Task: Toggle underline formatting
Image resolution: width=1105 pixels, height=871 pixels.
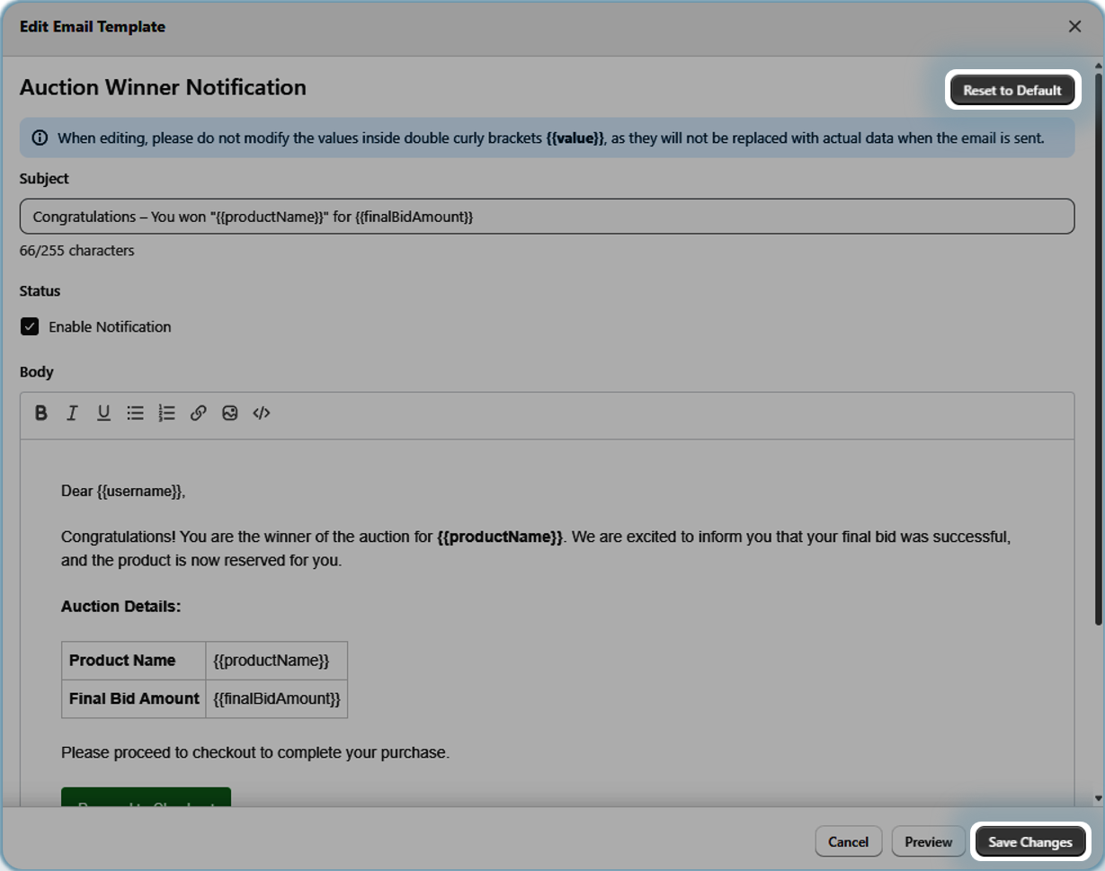Action: click(x=103, y=413)
